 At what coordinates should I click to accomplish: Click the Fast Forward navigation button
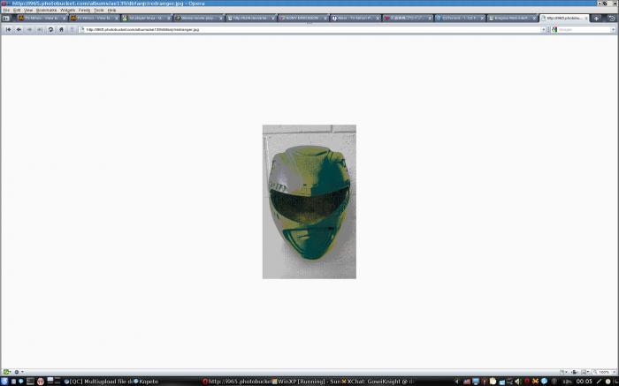tap(40, 29)
